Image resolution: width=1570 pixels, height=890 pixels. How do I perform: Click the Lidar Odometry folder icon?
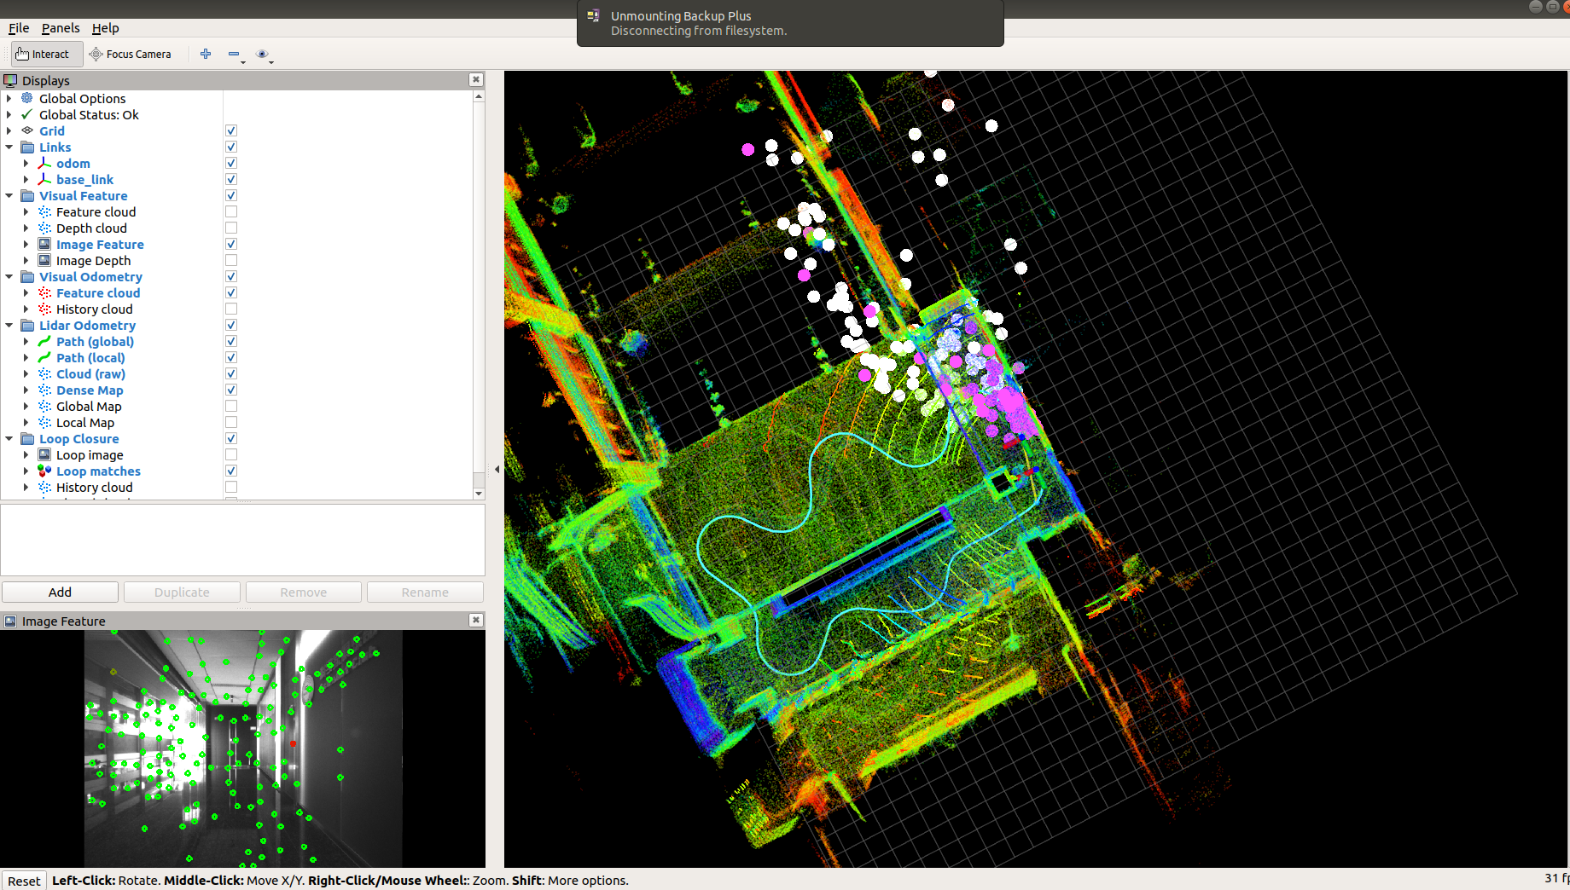(27, 325)
